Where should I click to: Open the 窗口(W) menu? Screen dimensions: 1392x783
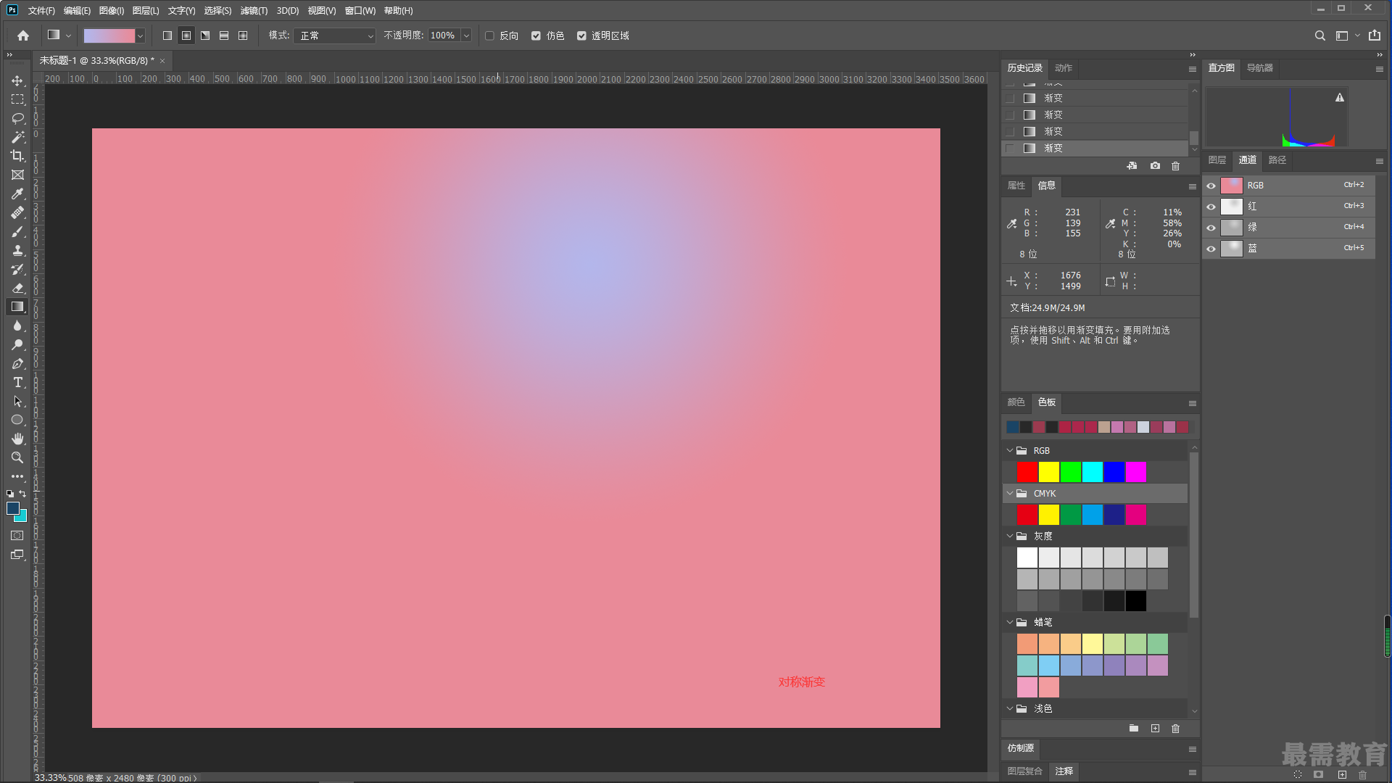[x=360, y=11]
